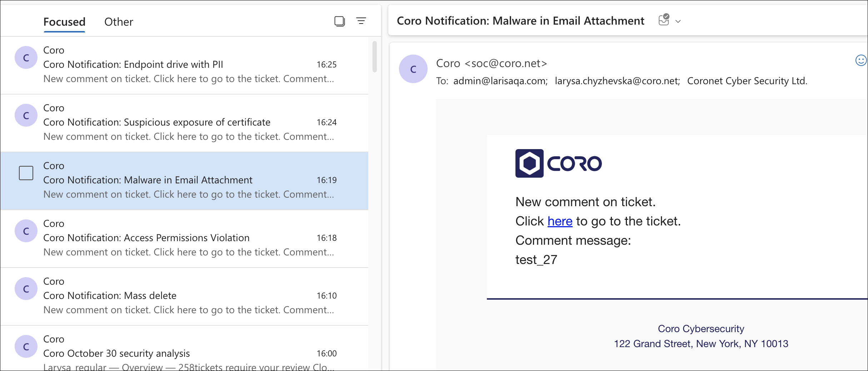Click recipient larysa.chyzhevska@coro.net
The width and height of the screenshot is (868, 371).
617,81
